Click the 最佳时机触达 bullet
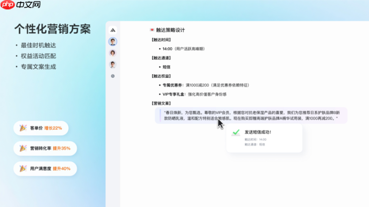369x207 pixels. (x=38, y=45)
